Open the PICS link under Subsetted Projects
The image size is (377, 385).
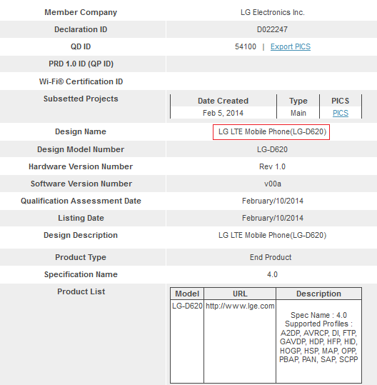341,113
